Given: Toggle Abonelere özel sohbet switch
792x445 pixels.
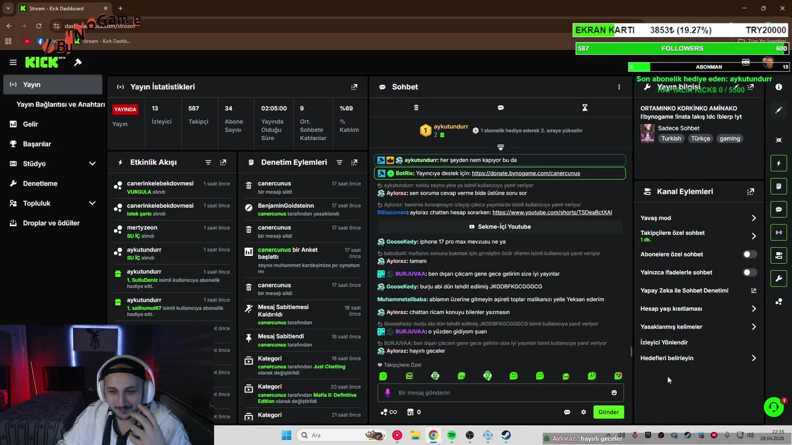Looking at the screenshot, I should click(749, 254).
